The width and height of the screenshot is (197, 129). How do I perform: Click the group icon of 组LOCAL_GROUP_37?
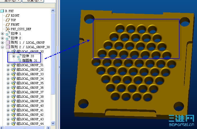pyautogui.click(x=13, y=92)
